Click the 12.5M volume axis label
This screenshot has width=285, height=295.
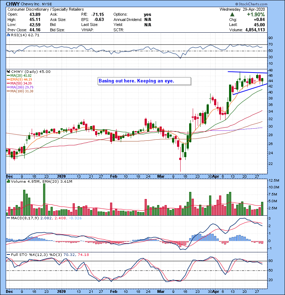click(274, 181)
